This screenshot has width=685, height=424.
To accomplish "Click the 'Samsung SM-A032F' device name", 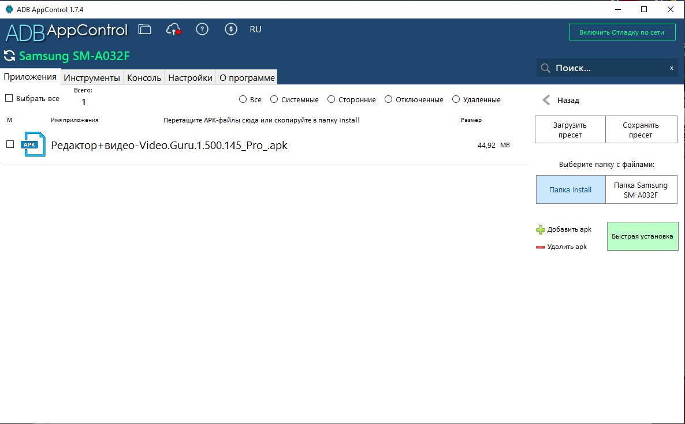I will coord(75,56).
